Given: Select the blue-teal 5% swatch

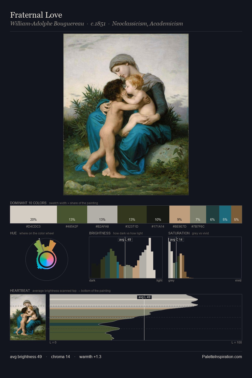Looking at the screenshot, I should 225,214.
